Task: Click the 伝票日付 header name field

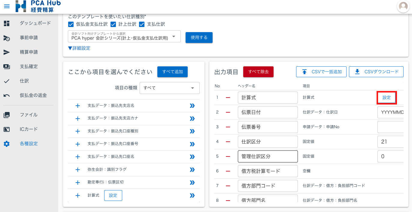Action: [x=268, y=112]
